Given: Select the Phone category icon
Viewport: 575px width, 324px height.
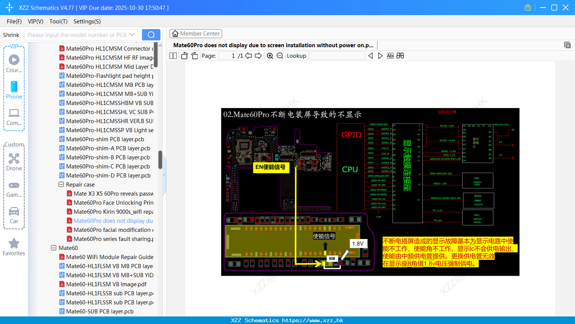Looking at the screenshot, I should 14,90.
